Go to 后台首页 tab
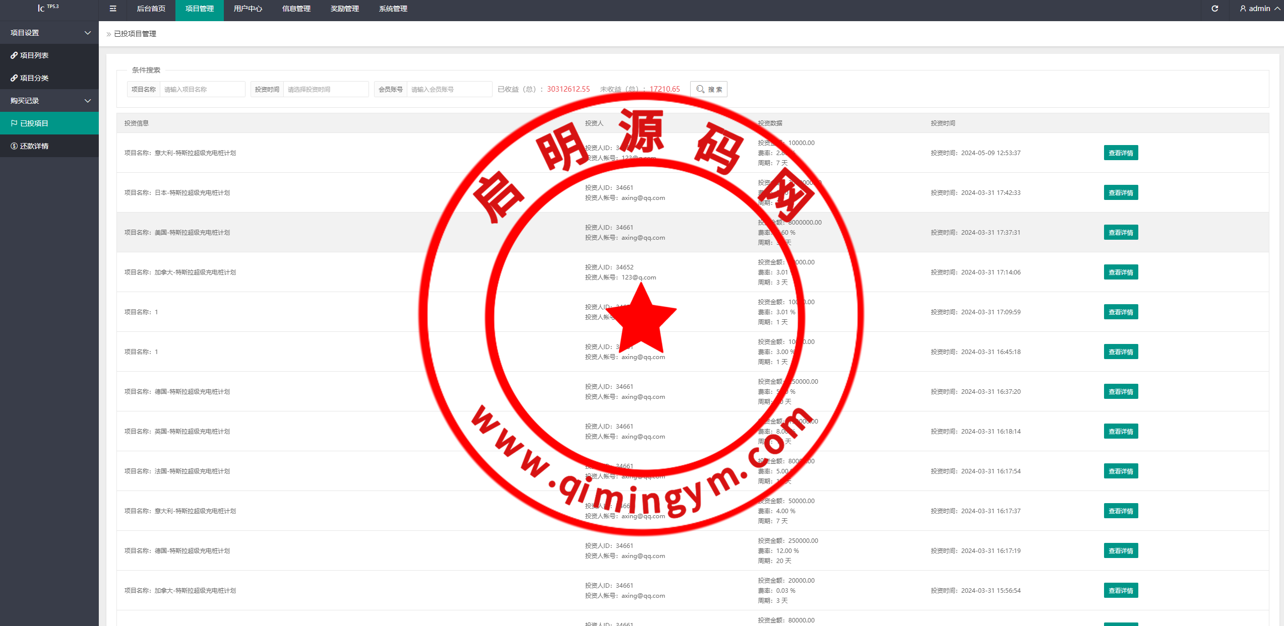The image size is (1284, 626). pos(151,9)
